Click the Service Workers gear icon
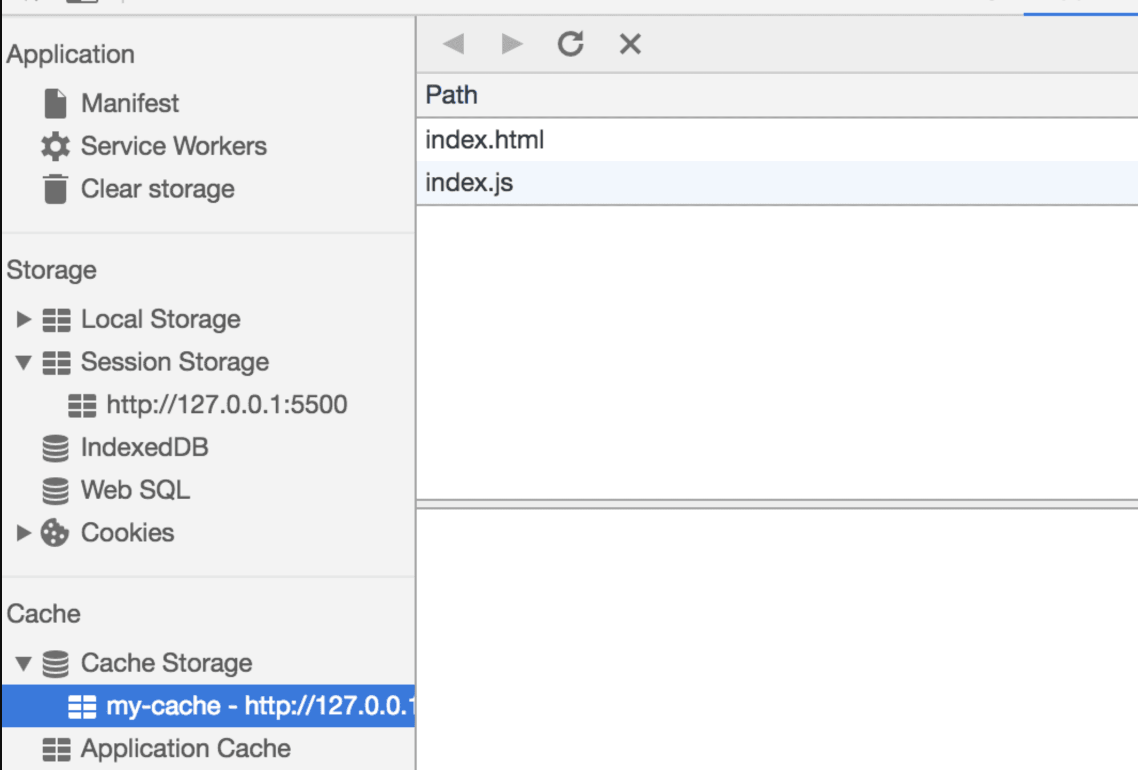Image resolution: width=1138 pixels, height=770 pixels. coord(55,146)
